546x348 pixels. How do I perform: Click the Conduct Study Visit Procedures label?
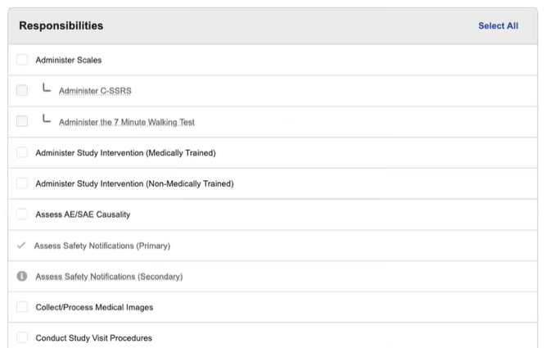94,338
